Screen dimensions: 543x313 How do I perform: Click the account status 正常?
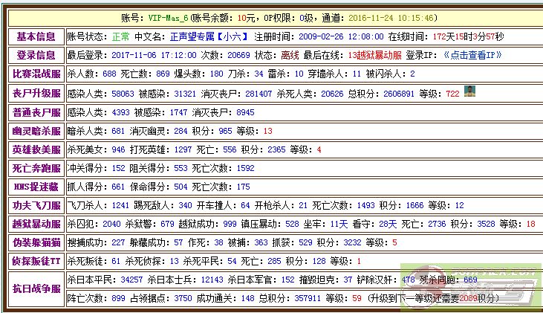pyautogui.click(x=120, y=36)
